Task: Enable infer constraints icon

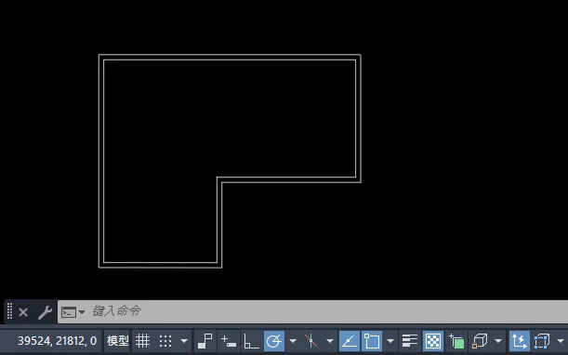Action: click(205, 341)
